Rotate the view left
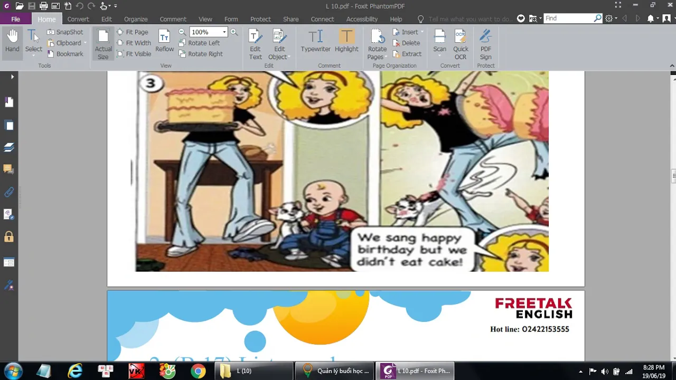The width and height of the screenshot is (676, 380). [199, 43]
